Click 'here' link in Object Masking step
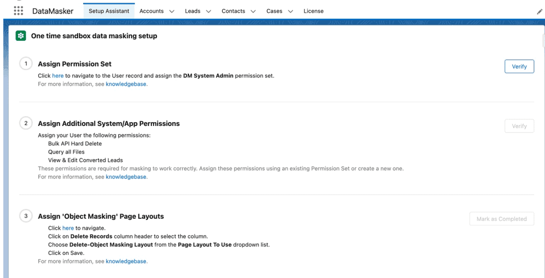Image resolution: width=545 pixels, height=278 pixels. tap(68, 228)
